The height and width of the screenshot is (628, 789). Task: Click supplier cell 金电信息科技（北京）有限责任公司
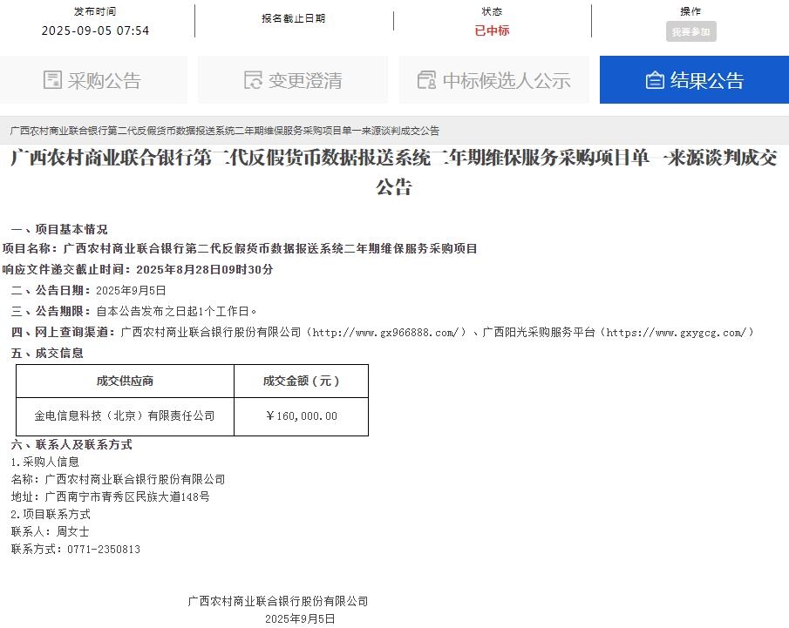[x=125, y=415]
